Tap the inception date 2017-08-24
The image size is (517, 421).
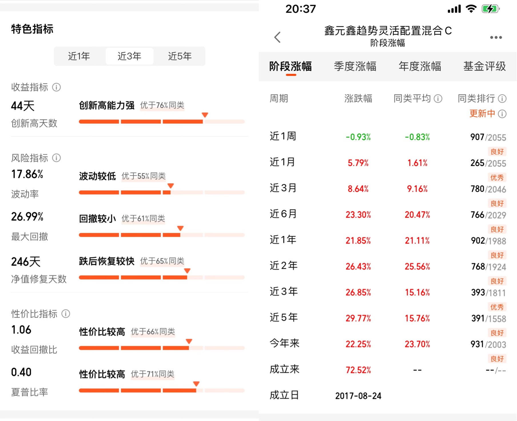[358, 396]
